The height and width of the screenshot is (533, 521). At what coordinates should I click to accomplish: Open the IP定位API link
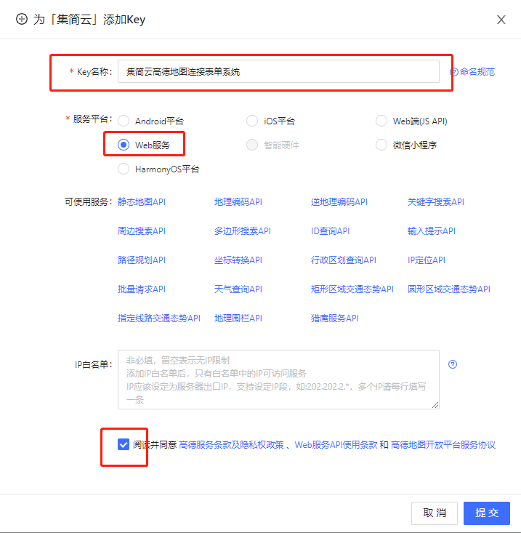[x=427, y=260]
